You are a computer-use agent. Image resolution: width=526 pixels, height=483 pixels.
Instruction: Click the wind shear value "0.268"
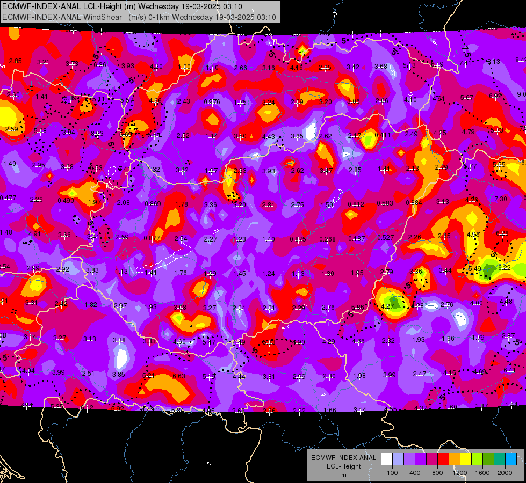[327, 239]
